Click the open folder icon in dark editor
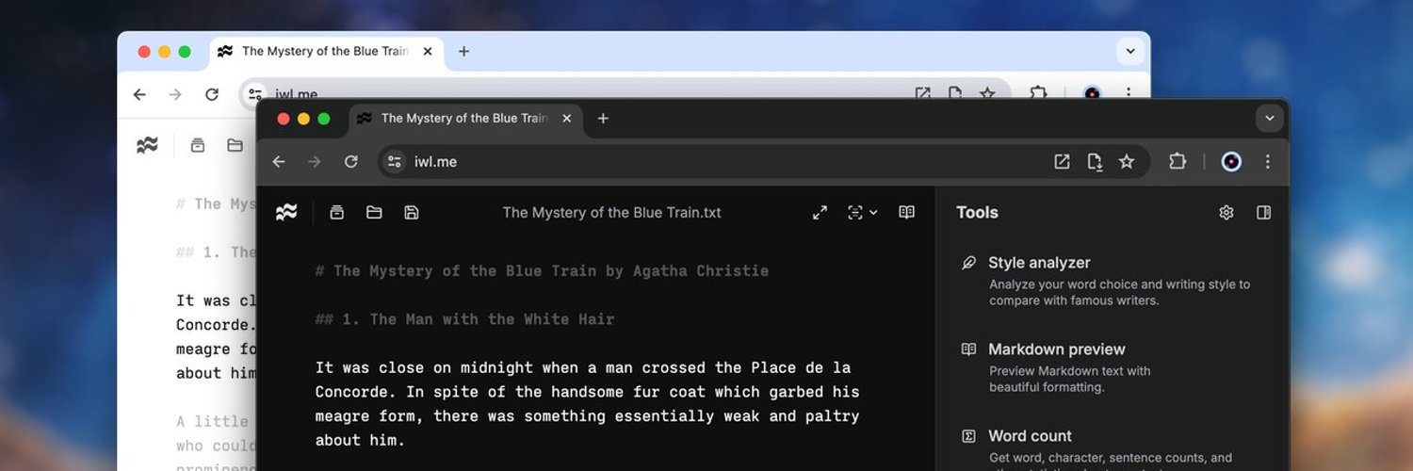The height and width of the screenshot is (471, 1413). point(374,213)
